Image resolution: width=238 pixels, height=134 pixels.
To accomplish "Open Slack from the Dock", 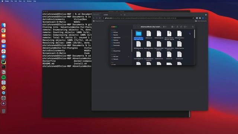I will click(x=3, y=51).
